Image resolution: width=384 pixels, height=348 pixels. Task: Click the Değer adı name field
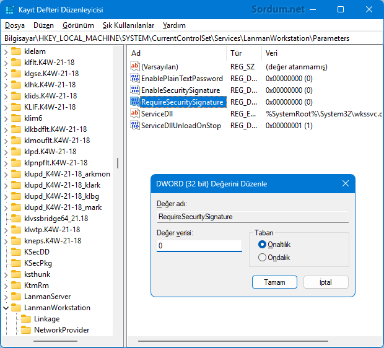[253, 217]
